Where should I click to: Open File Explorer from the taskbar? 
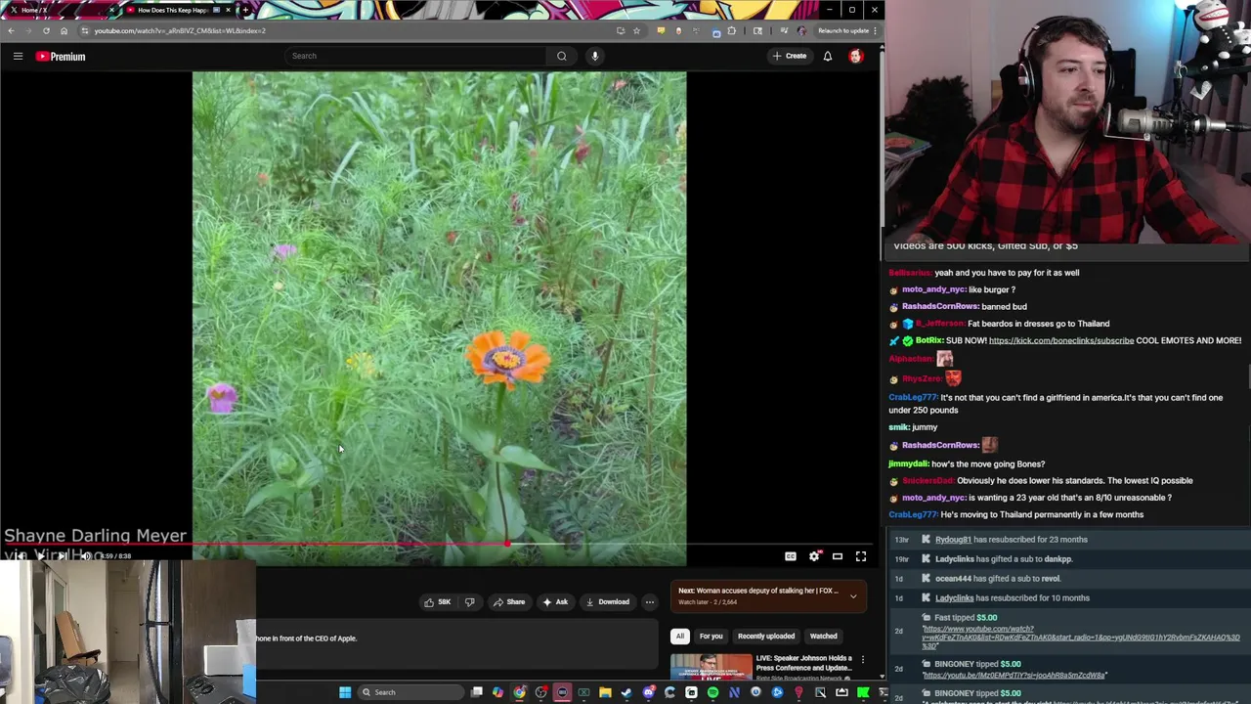(x=605, y=692)
